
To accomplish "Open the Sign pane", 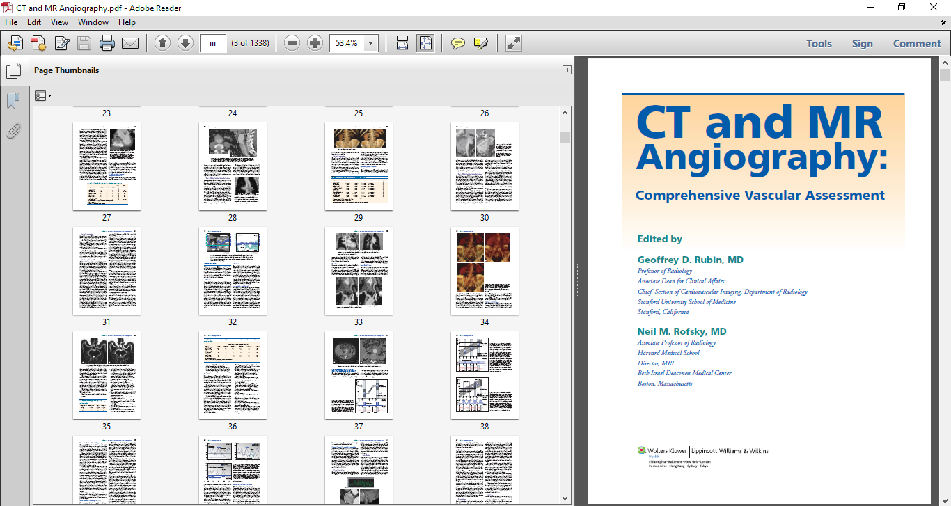I will tap(862, 43).
